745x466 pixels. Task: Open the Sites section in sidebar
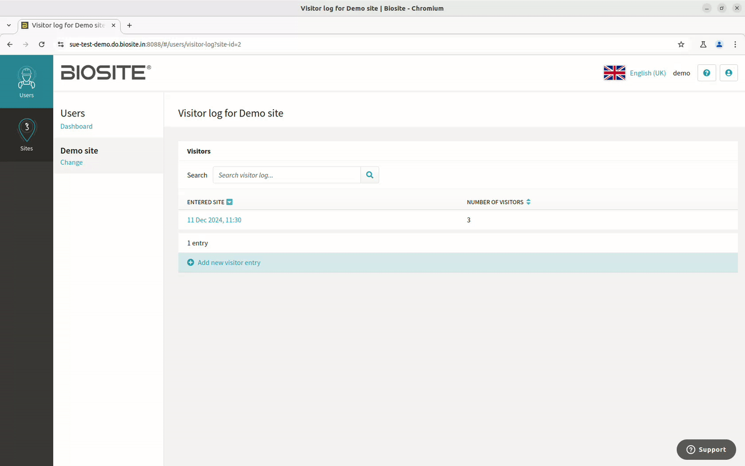(x=26, y=135)
